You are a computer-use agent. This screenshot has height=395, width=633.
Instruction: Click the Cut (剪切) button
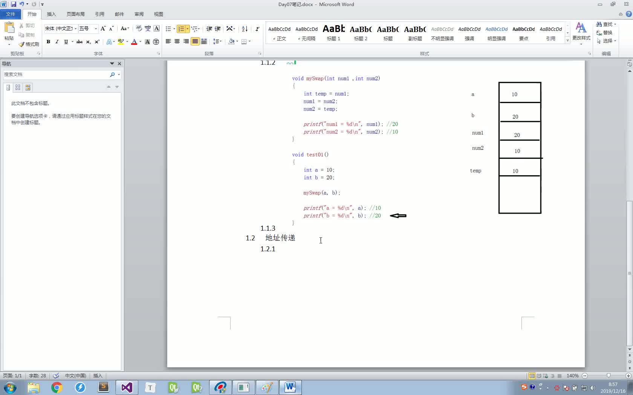click(27, 26)
